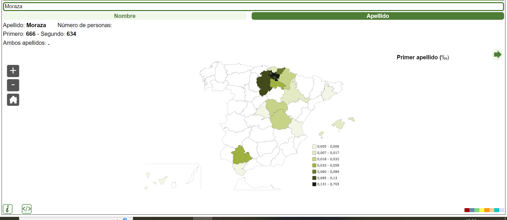
Task: Select the lavender color swatch
Action: point(501,210)
